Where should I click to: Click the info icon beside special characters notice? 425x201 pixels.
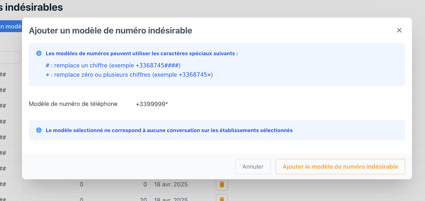[x=39, y=53]
